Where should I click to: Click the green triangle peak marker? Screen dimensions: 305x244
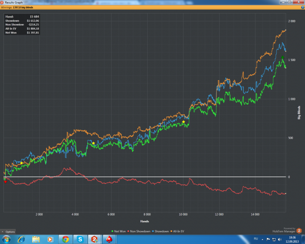[x=282, y=57]
